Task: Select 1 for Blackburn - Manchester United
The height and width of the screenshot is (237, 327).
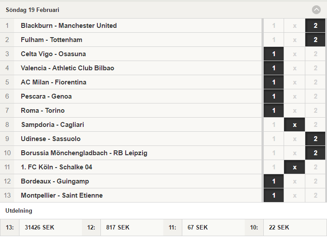Action: (273, 26)
